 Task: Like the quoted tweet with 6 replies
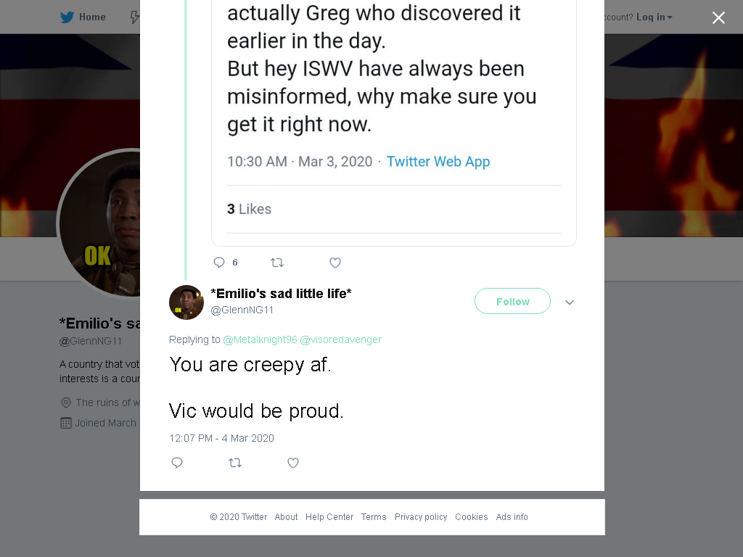pyautogui.click(x=335, y=263)
